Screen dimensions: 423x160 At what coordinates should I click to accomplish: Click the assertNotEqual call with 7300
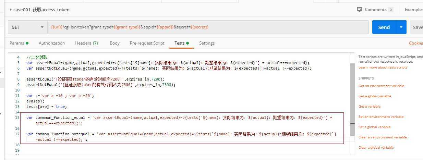click(x=101, y=85)
